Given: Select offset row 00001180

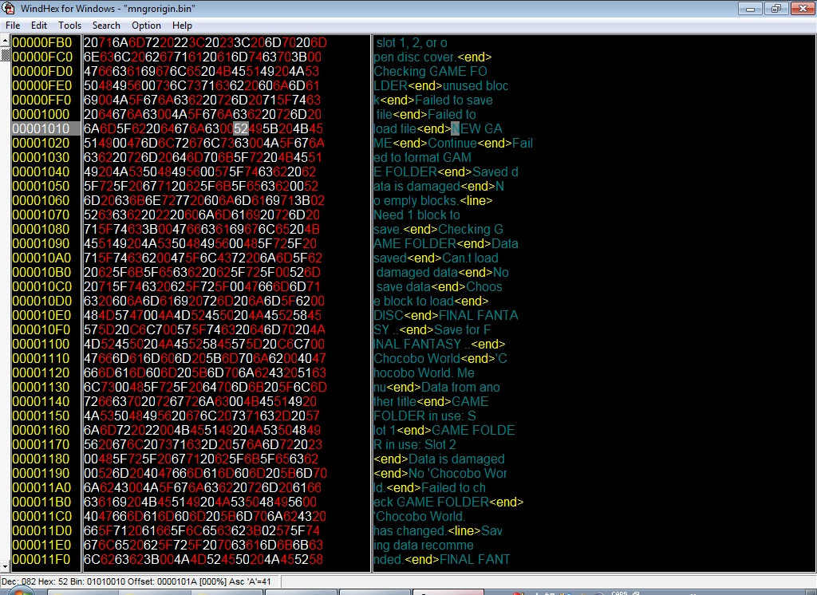Looking at the screenshot, I should (41, 459).
